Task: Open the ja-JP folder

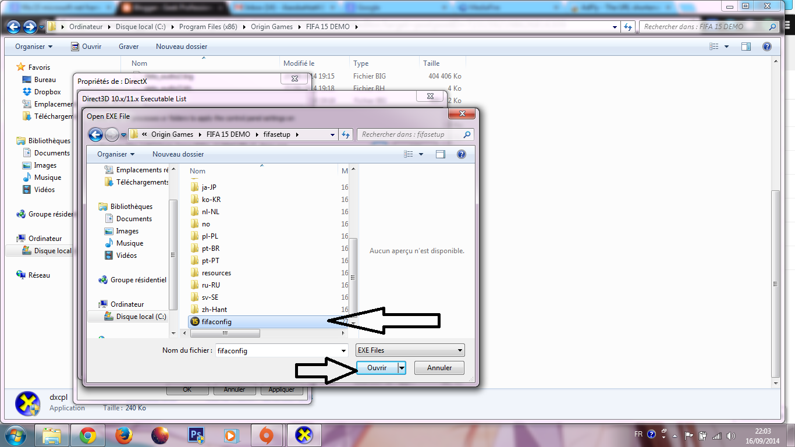Action: click(x=209, y=187)
